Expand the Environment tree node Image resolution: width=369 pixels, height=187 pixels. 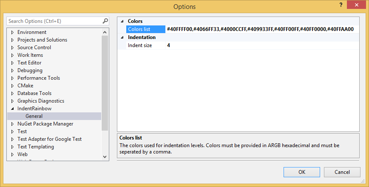coord(12,32)
